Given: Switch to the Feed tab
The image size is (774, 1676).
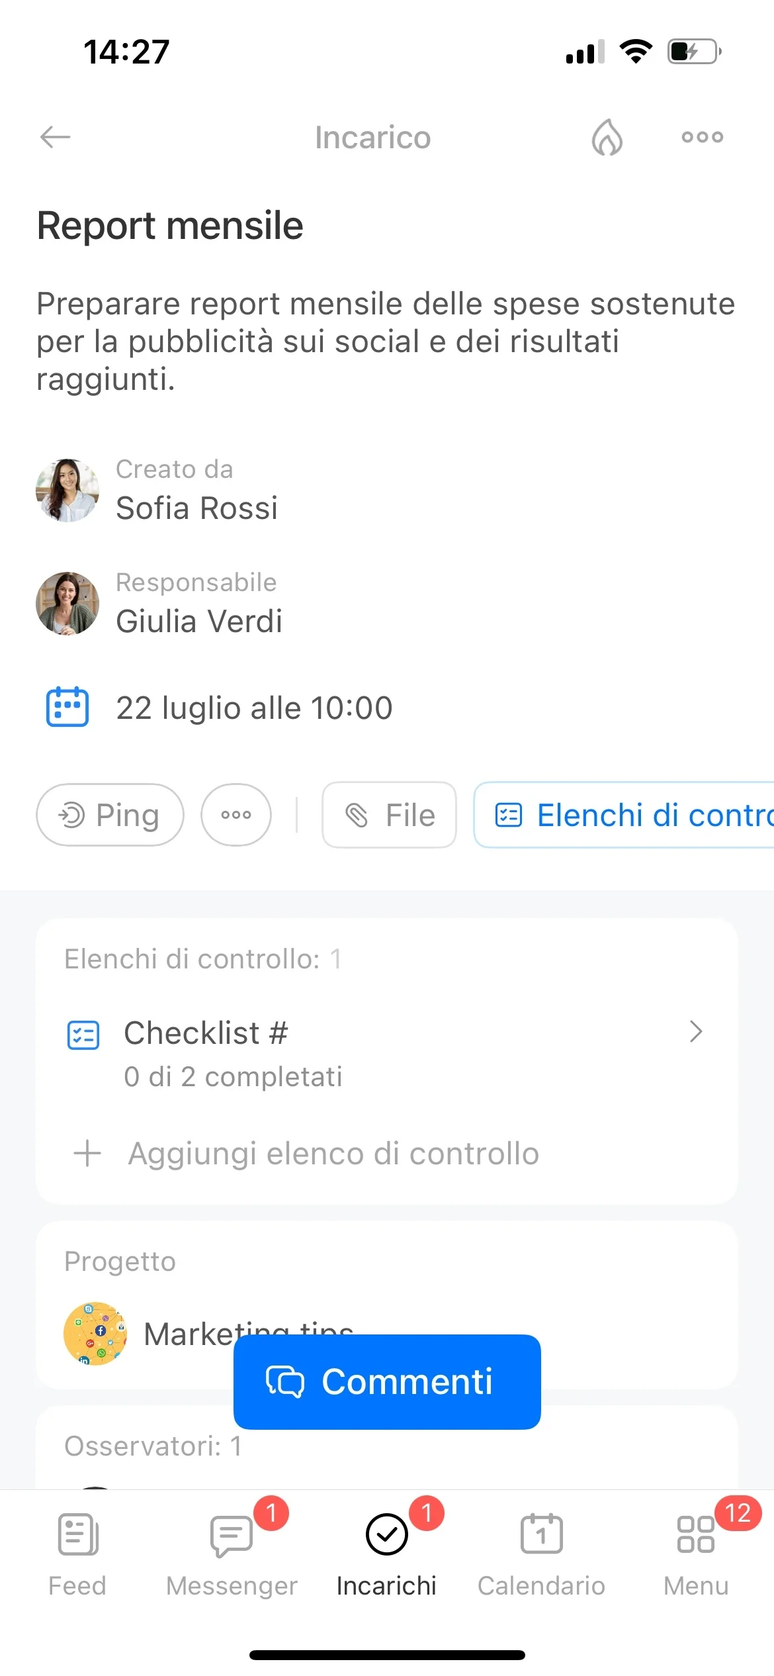Looking at the screenshot, I should coord(77,1553).
